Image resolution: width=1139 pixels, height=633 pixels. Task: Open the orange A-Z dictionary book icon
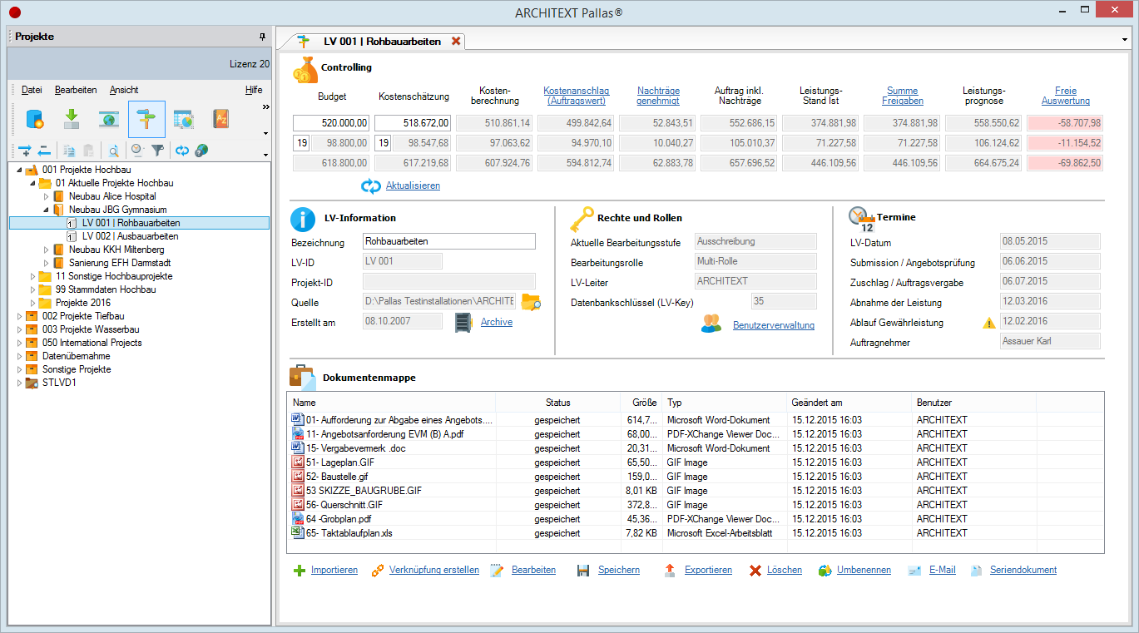click(220, 120)
